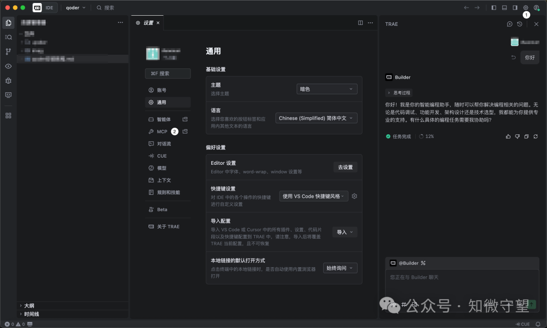547x328 pixels.
Task: Toggle the left sidebar layout icon
Action: (494, 7)
